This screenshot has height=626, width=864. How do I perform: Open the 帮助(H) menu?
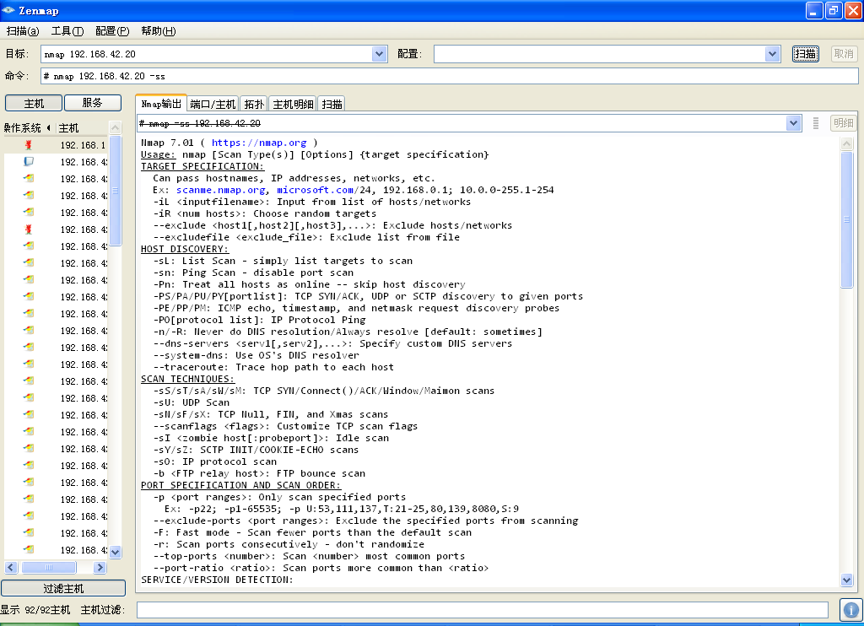pos(158,31)
